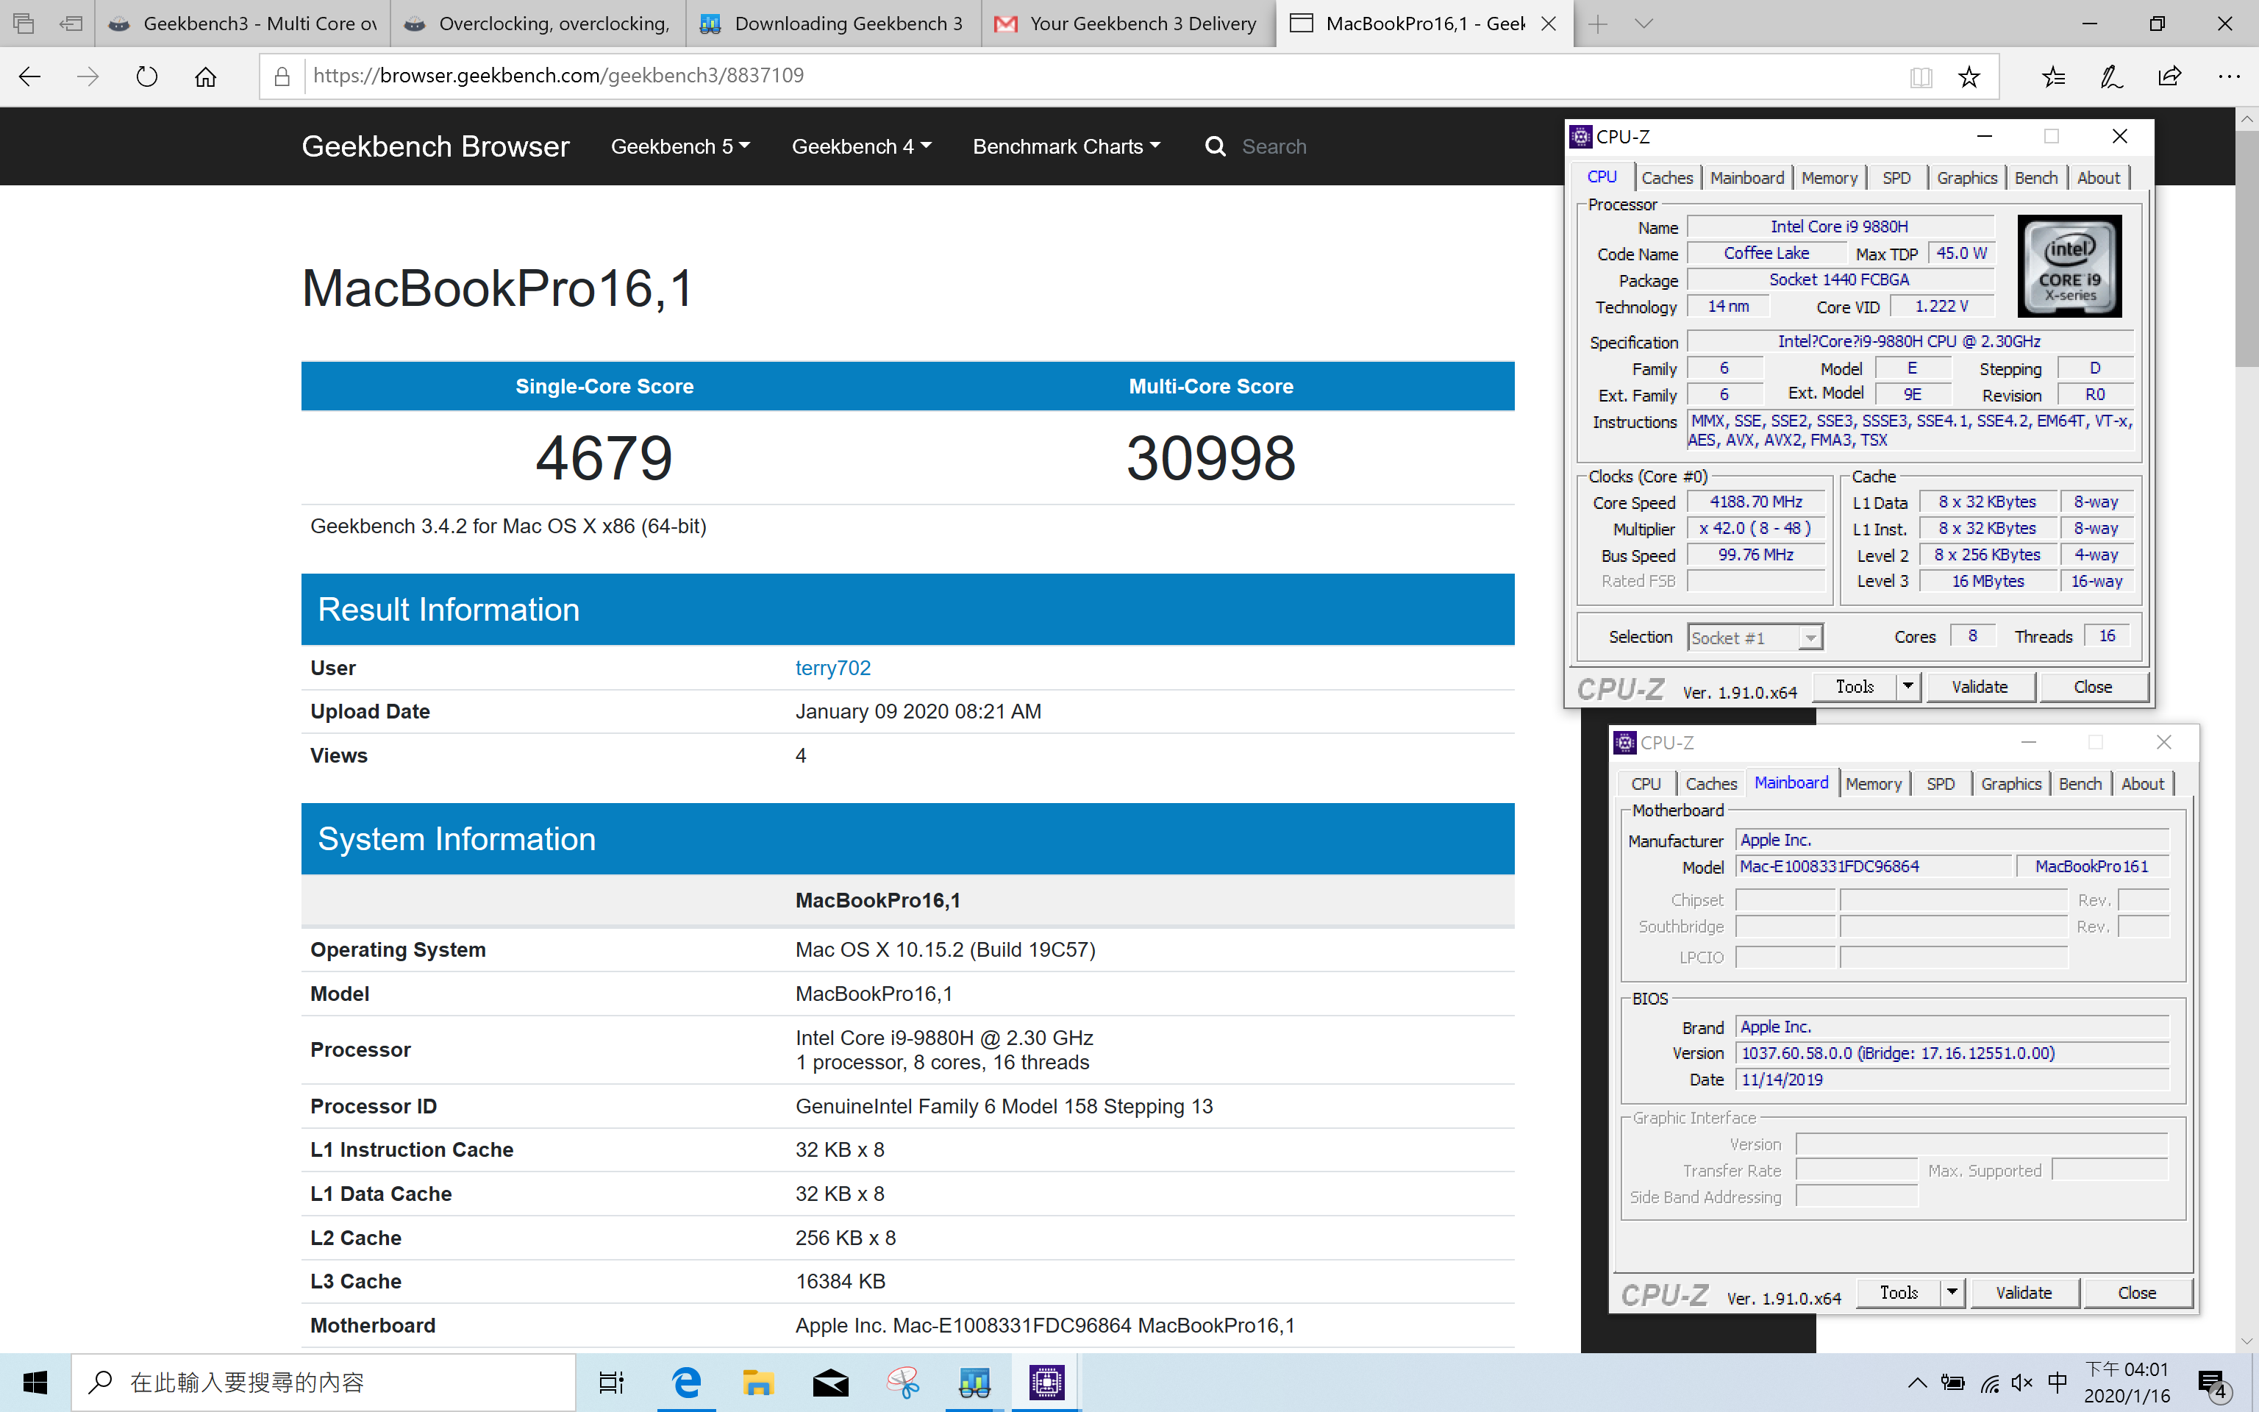The image size is (2259, 1412).
Task: Open network Wi-Fi tray icon
Action: [x=1989, y=1383]
